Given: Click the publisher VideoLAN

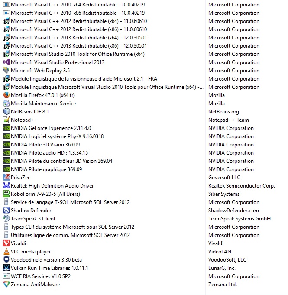Looking at the screenshot, I should coord(220,252).
